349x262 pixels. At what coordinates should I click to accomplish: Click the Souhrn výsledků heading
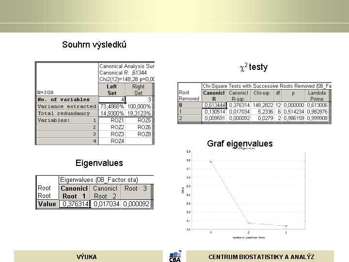[x=94, y=45]
